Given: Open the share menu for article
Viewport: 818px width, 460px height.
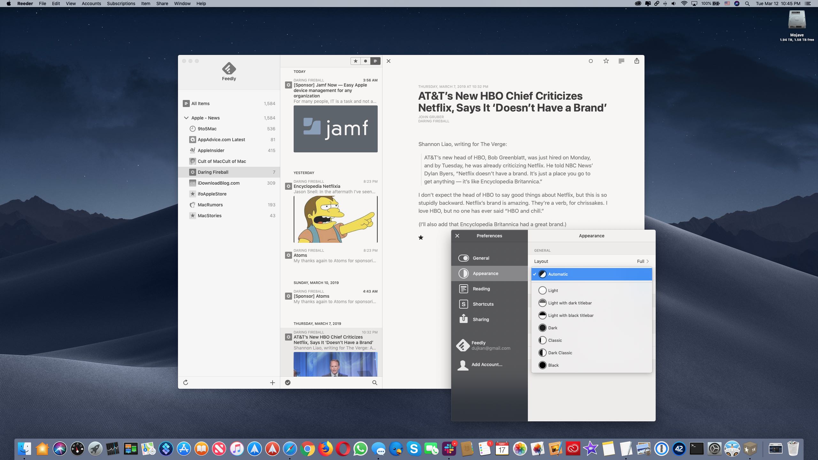Looking at the screenshot, I should 637,61.
